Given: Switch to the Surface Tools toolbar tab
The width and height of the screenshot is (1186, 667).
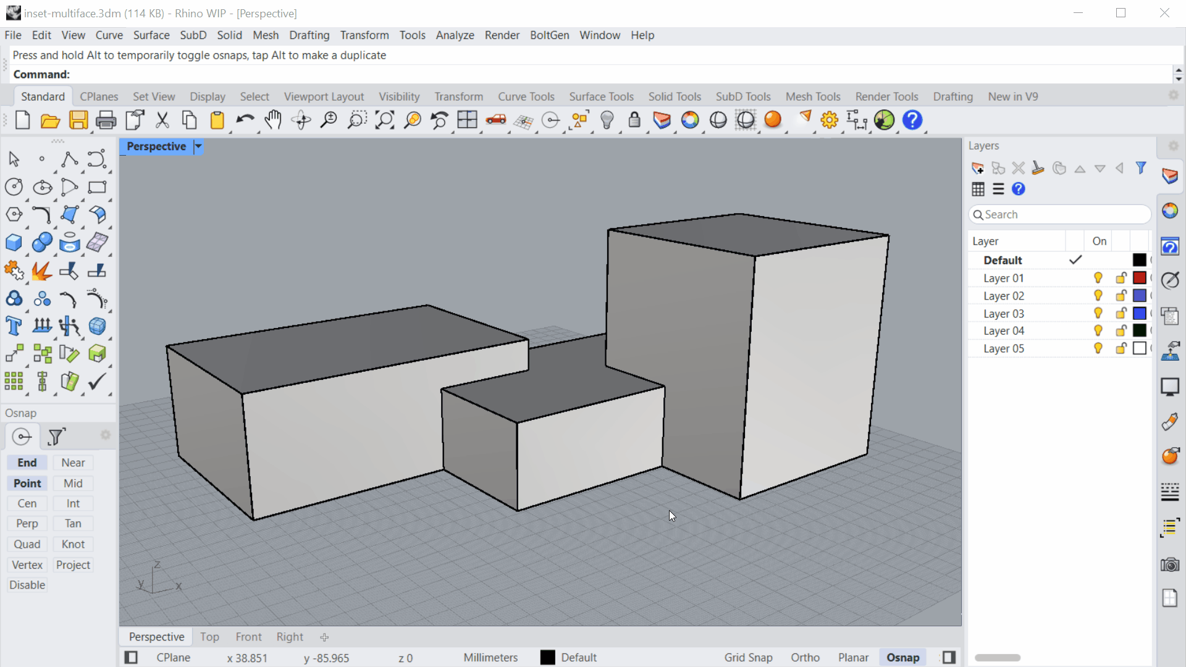Looking at the screenshot, I should (x=601, y=96).
